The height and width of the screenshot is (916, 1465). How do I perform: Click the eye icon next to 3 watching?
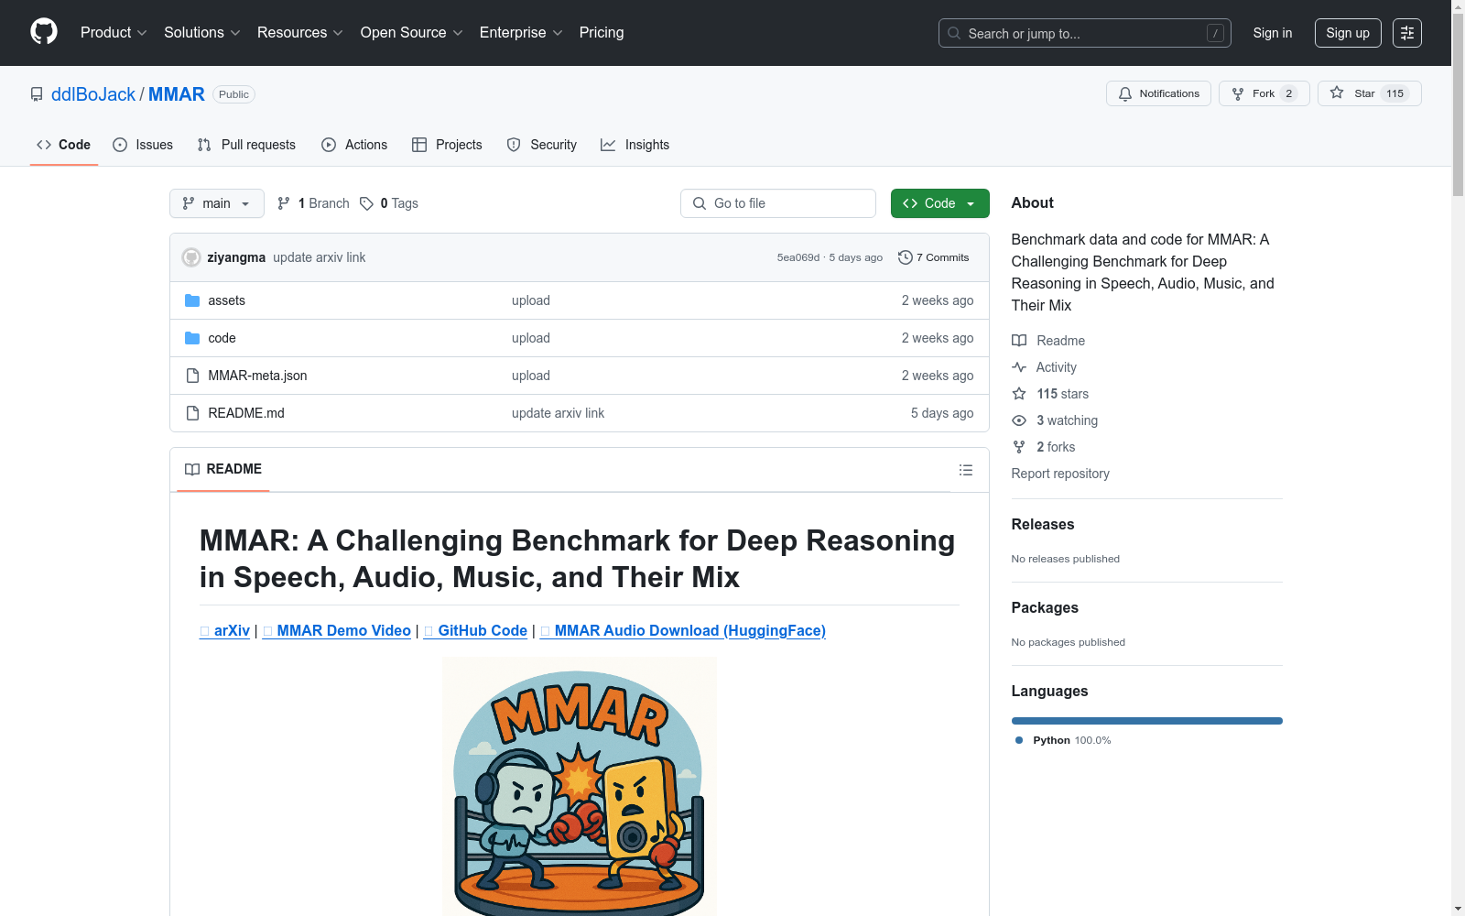(x=1019, y=420)
